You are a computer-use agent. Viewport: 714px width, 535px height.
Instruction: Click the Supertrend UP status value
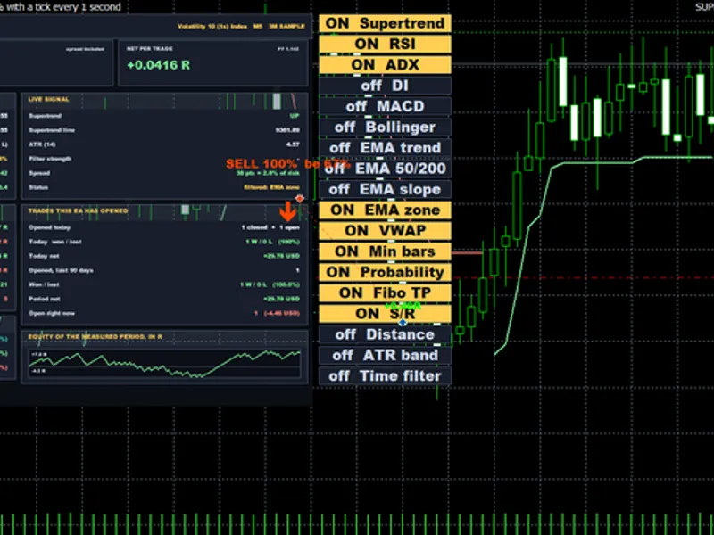295,116
